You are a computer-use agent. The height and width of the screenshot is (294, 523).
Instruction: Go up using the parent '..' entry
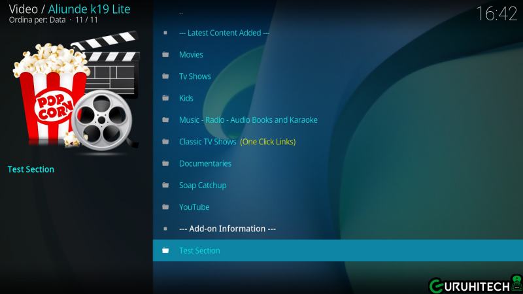(x=181, y=12)
